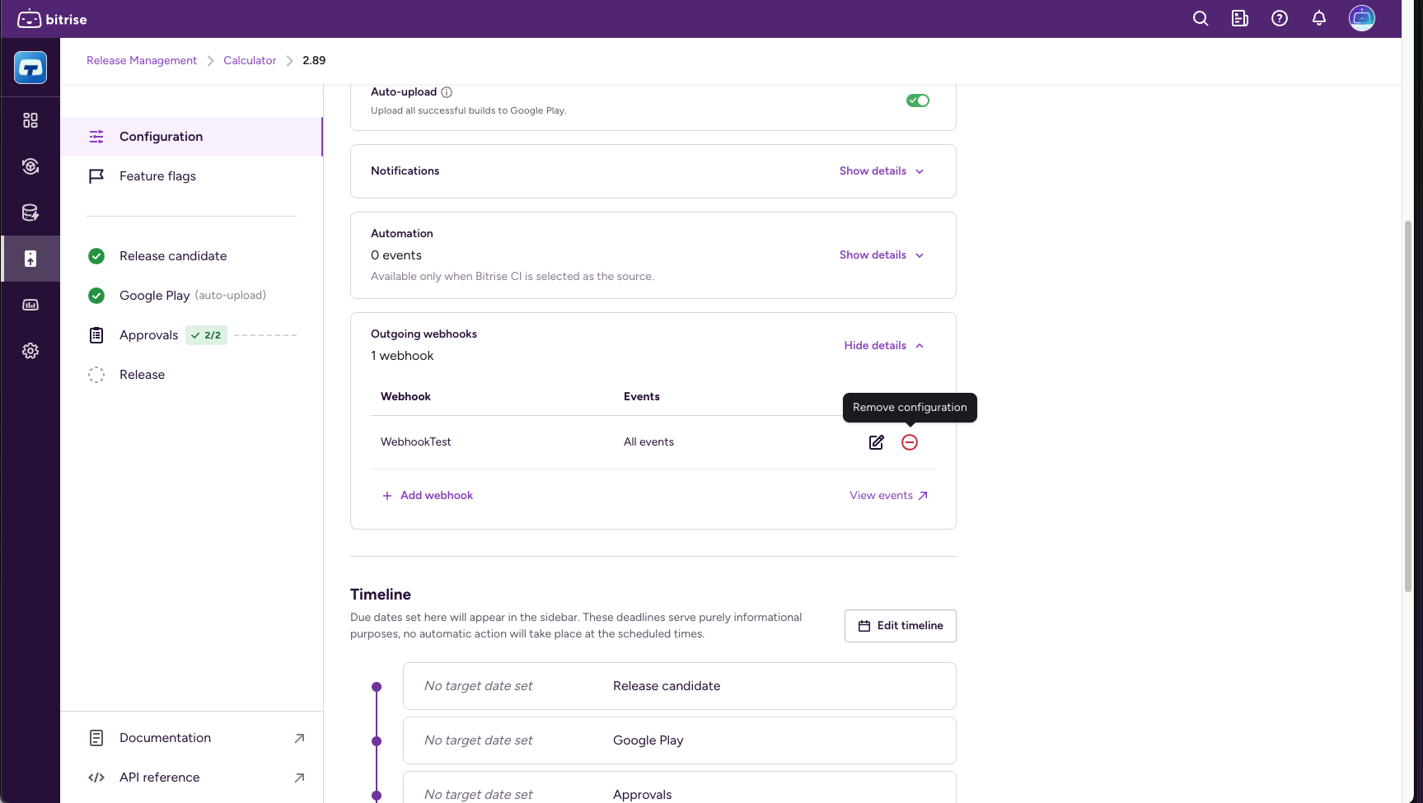The width and height of the screenshot is (1423, 803).
Task: Hide Outgoing webhooks details
Action: pos(883,345)
